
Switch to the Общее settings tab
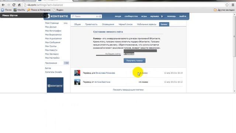(x=77, y=24)
